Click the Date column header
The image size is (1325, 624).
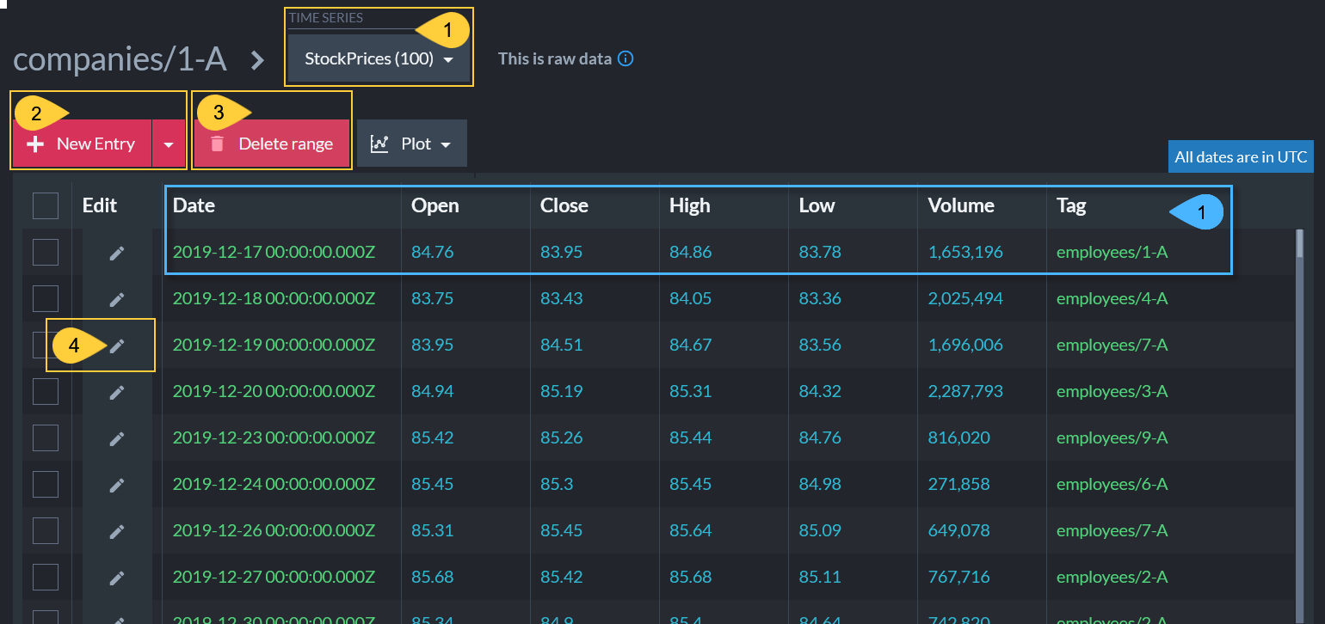pos(194,205)
